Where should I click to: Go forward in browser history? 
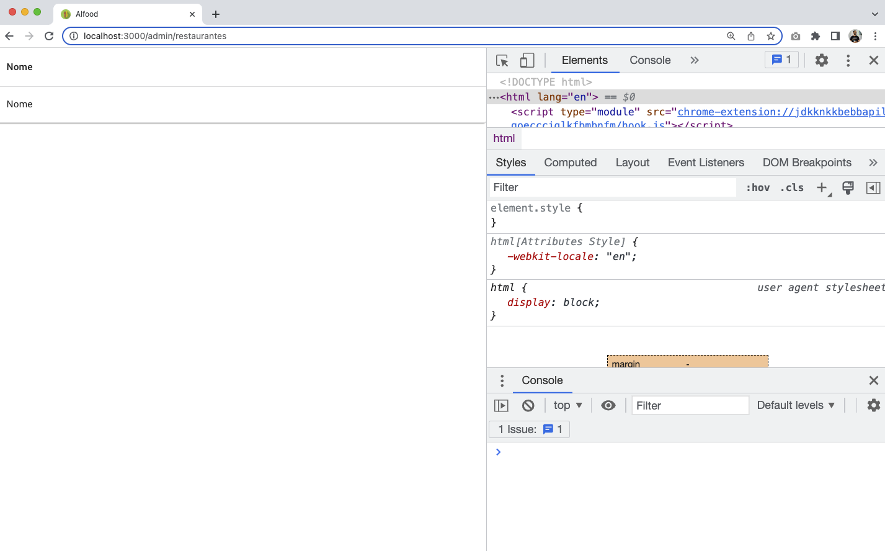point(29,36)
